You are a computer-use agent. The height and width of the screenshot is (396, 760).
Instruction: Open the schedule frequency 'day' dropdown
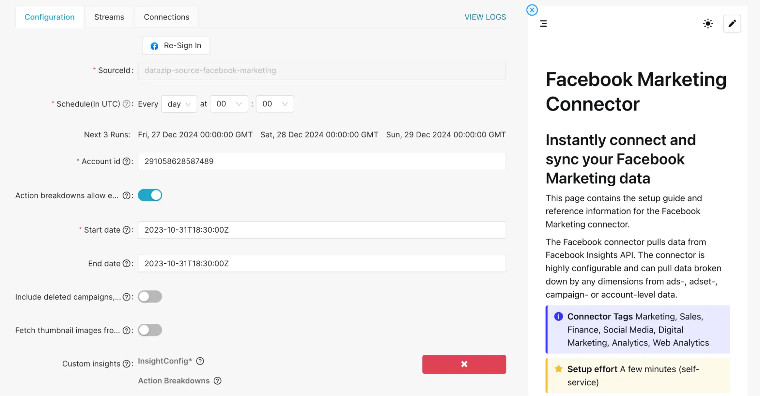click(x=179, y=104)
